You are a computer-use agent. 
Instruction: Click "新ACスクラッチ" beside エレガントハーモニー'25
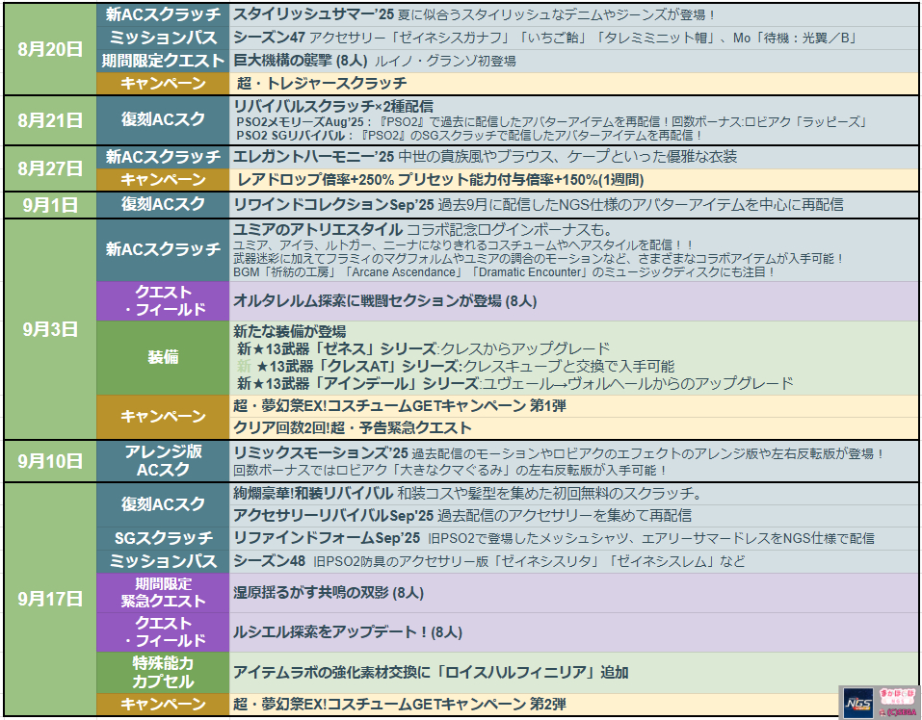coord(163,157)
